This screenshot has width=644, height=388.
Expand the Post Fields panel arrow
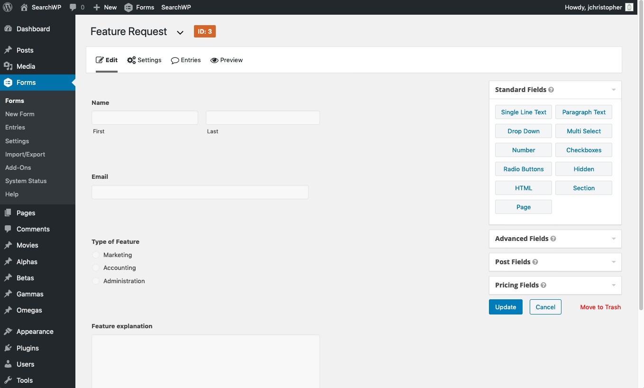point(614,262)
